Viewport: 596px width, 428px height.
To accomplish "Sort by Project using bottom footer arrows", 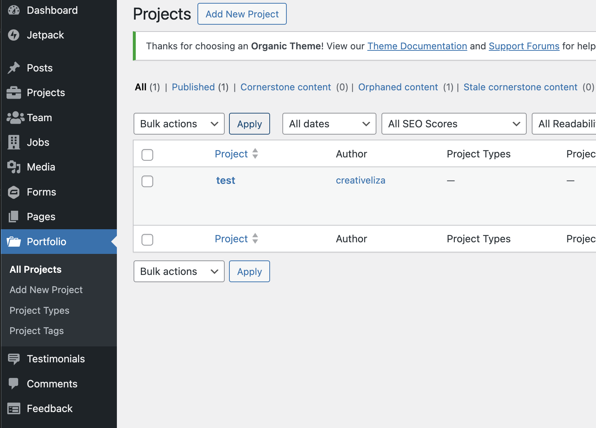I will [x=255, y=238].
